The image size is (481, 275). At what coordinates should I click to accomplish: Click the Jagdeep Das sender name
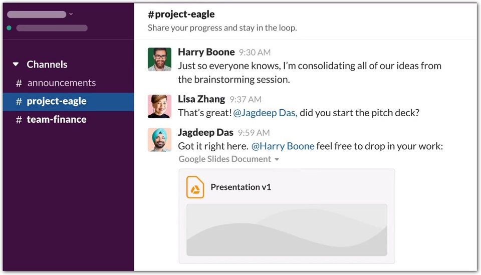click(x=205, y=133)
